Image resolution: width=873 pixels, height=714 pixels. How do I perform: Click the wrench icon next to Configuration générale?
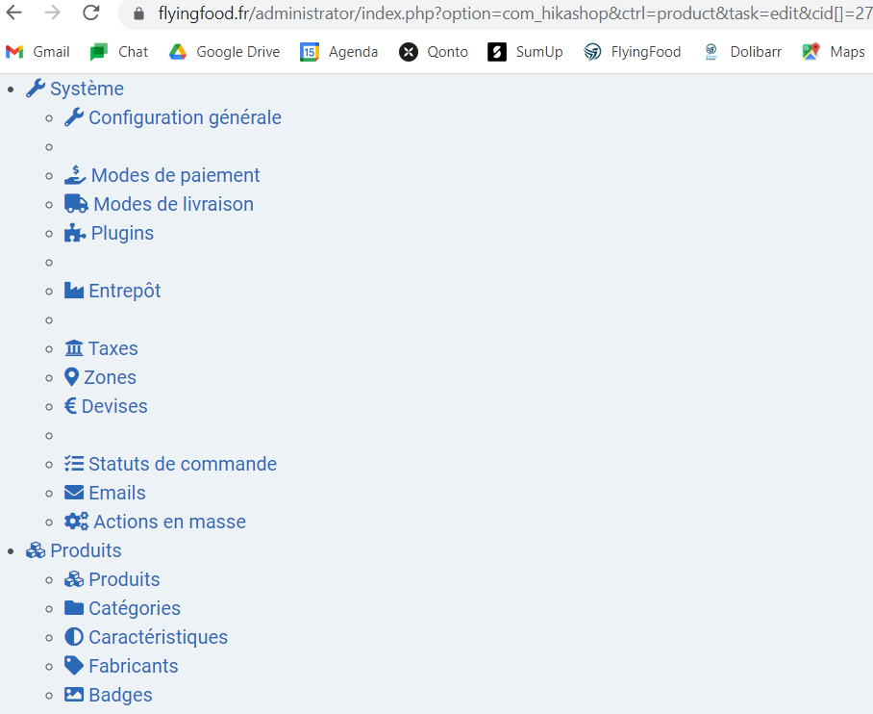point(74,117)
